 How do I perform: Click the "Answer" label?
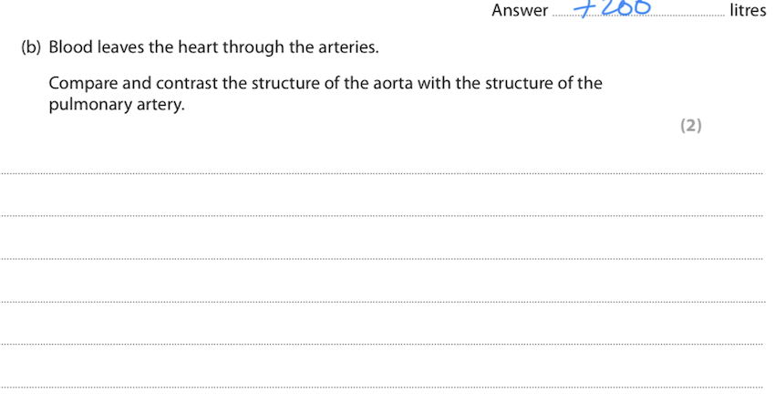pyautogui.click(x=520, y=11)
